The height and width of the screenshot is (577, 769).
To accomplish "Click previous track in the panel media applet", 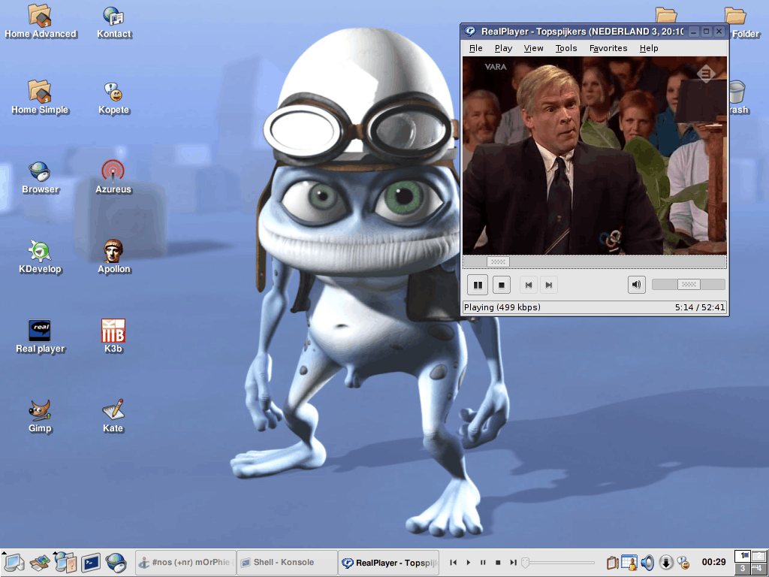I will pyautogui.click(x=454, y=562).
